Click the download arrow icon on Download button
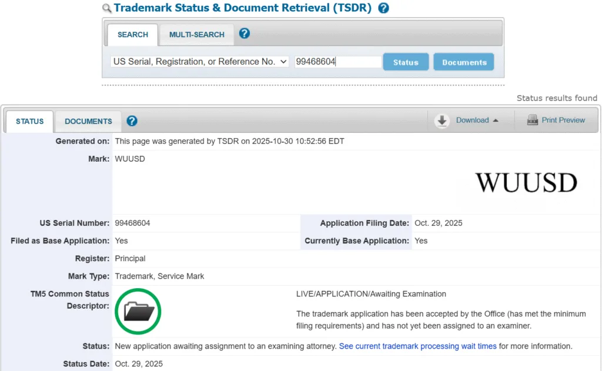Screen dimensions: 602x371 [442, 121]
